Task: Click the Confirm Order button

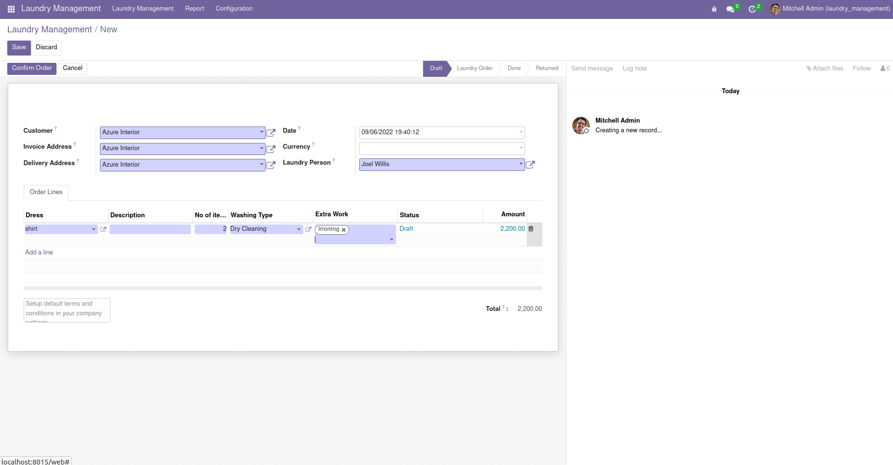Action: click(x=32, y=68)
